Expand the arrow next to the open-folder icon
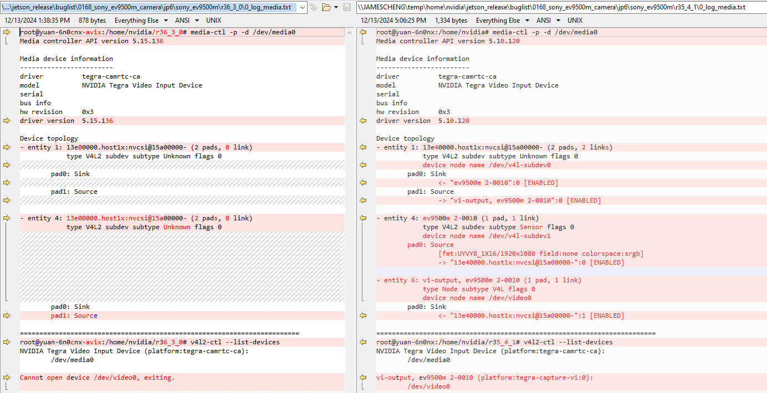Screen dimensions: 767x393 click(x=336, y=7)
